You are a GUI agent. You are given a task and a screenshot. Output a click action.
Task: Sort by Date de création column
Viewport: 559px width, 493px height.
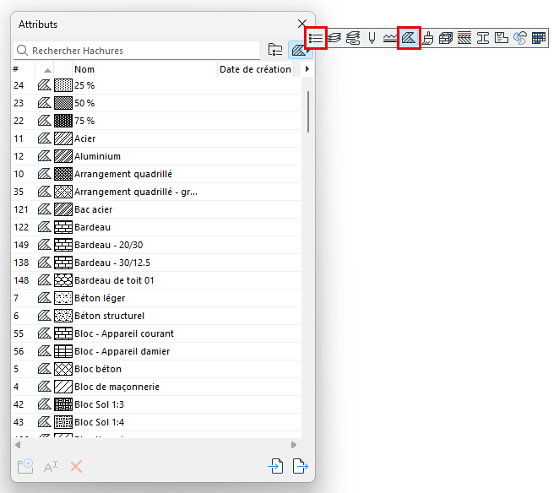255,69
